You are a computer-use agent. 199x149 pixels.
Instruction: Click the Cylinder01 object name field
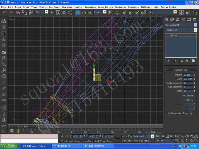pyautogui.click(x=179, y=25)
